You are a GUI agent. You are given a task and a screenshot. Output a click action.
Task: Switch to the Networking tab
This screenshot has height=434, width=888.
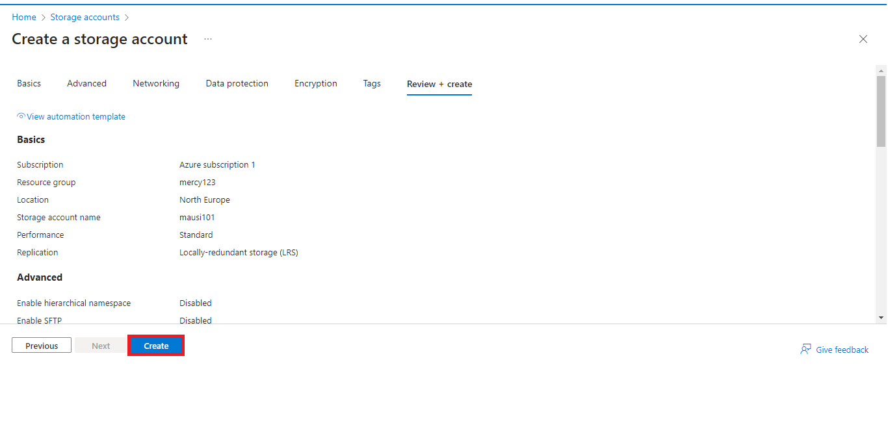coord(156,83)
